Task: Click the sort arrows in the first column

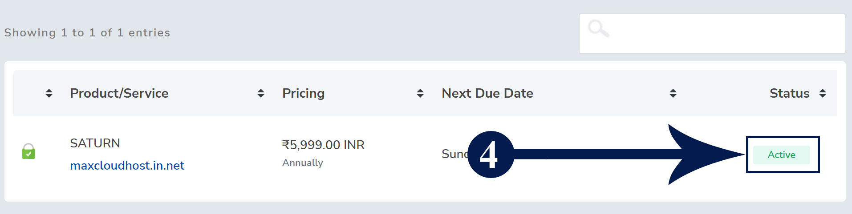Action: click(49, 93)
